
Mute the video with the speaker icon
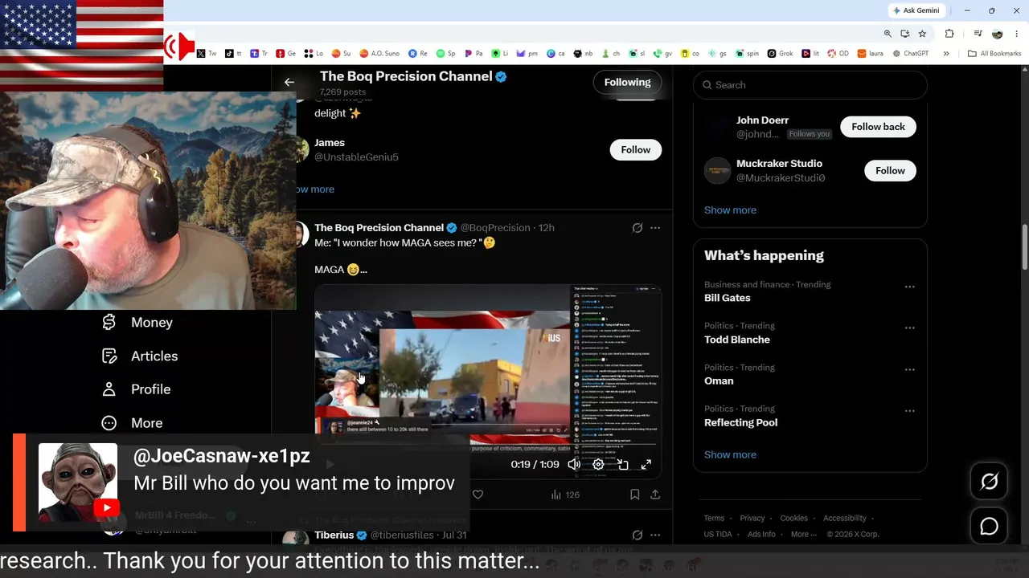[574, 464]
